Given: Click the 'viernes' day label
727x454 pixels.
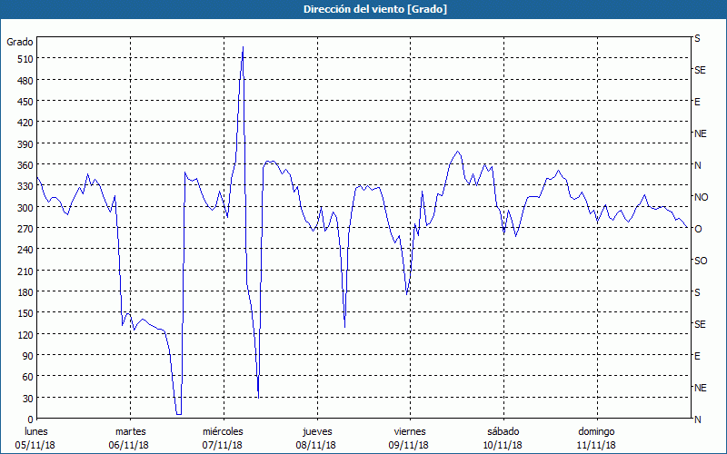Looking at the screenshot, I should click(410, 432).
